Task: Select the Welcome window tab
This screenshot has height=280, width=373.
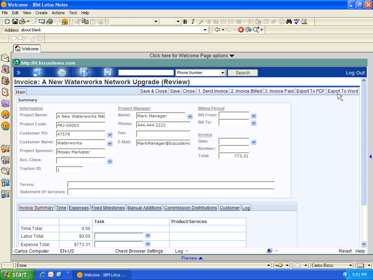Action: click(x=27, y=48)
